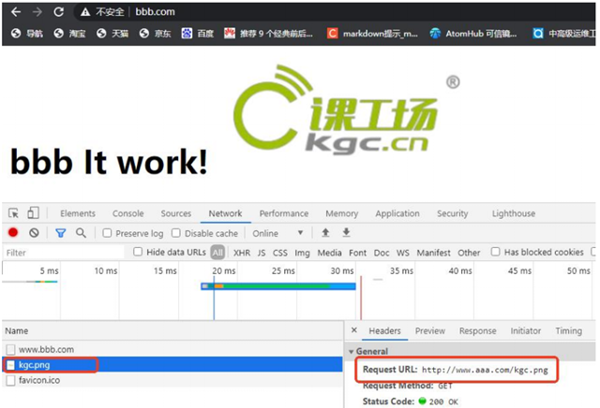Filter requests by XHR
The height and width of the screenshot is (408, 600).
[x=242, y=253]
